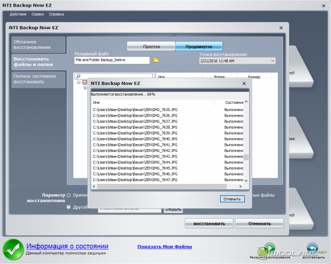Select the IMG_7636.JPG row

coord(168,115)
